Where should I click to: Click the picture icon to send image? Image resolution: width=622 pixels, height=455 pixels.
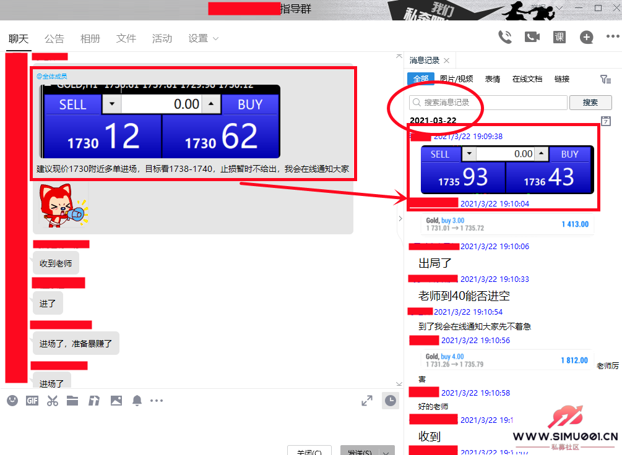coord(116,401)
